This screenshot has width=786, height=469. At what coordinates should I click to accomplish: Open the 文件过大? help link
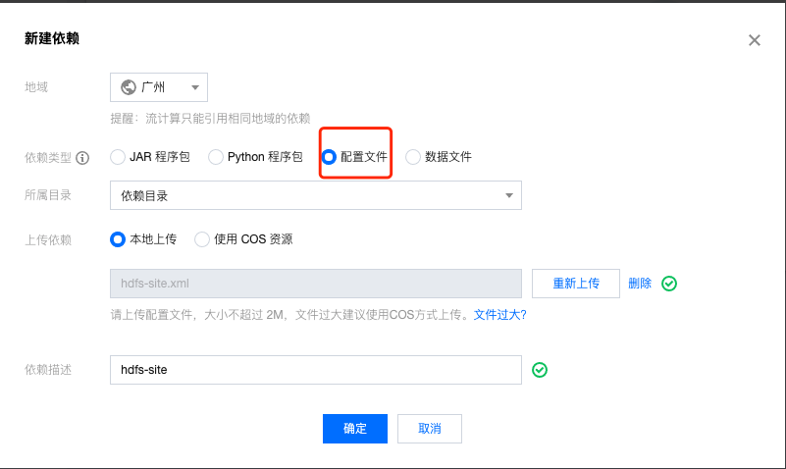[x=499, y=315]
